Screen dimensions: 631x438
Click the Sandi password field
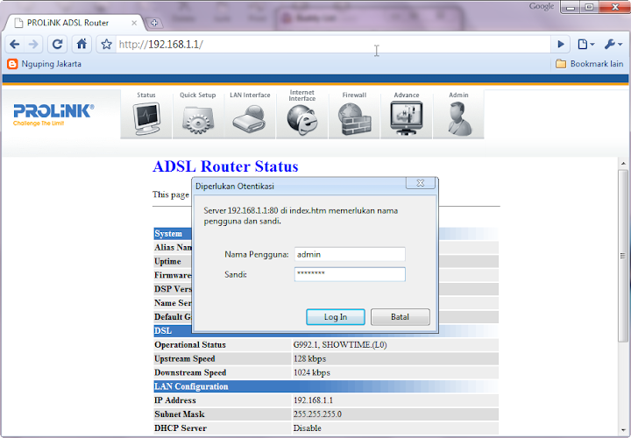[350, 274]
